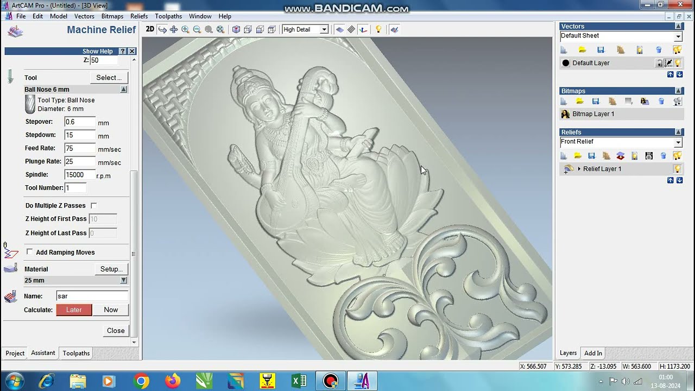Screen dimensions: 695x391
Task: Click the Relief Layer 1 combine mode icon
Action: [x=568, y=169]
